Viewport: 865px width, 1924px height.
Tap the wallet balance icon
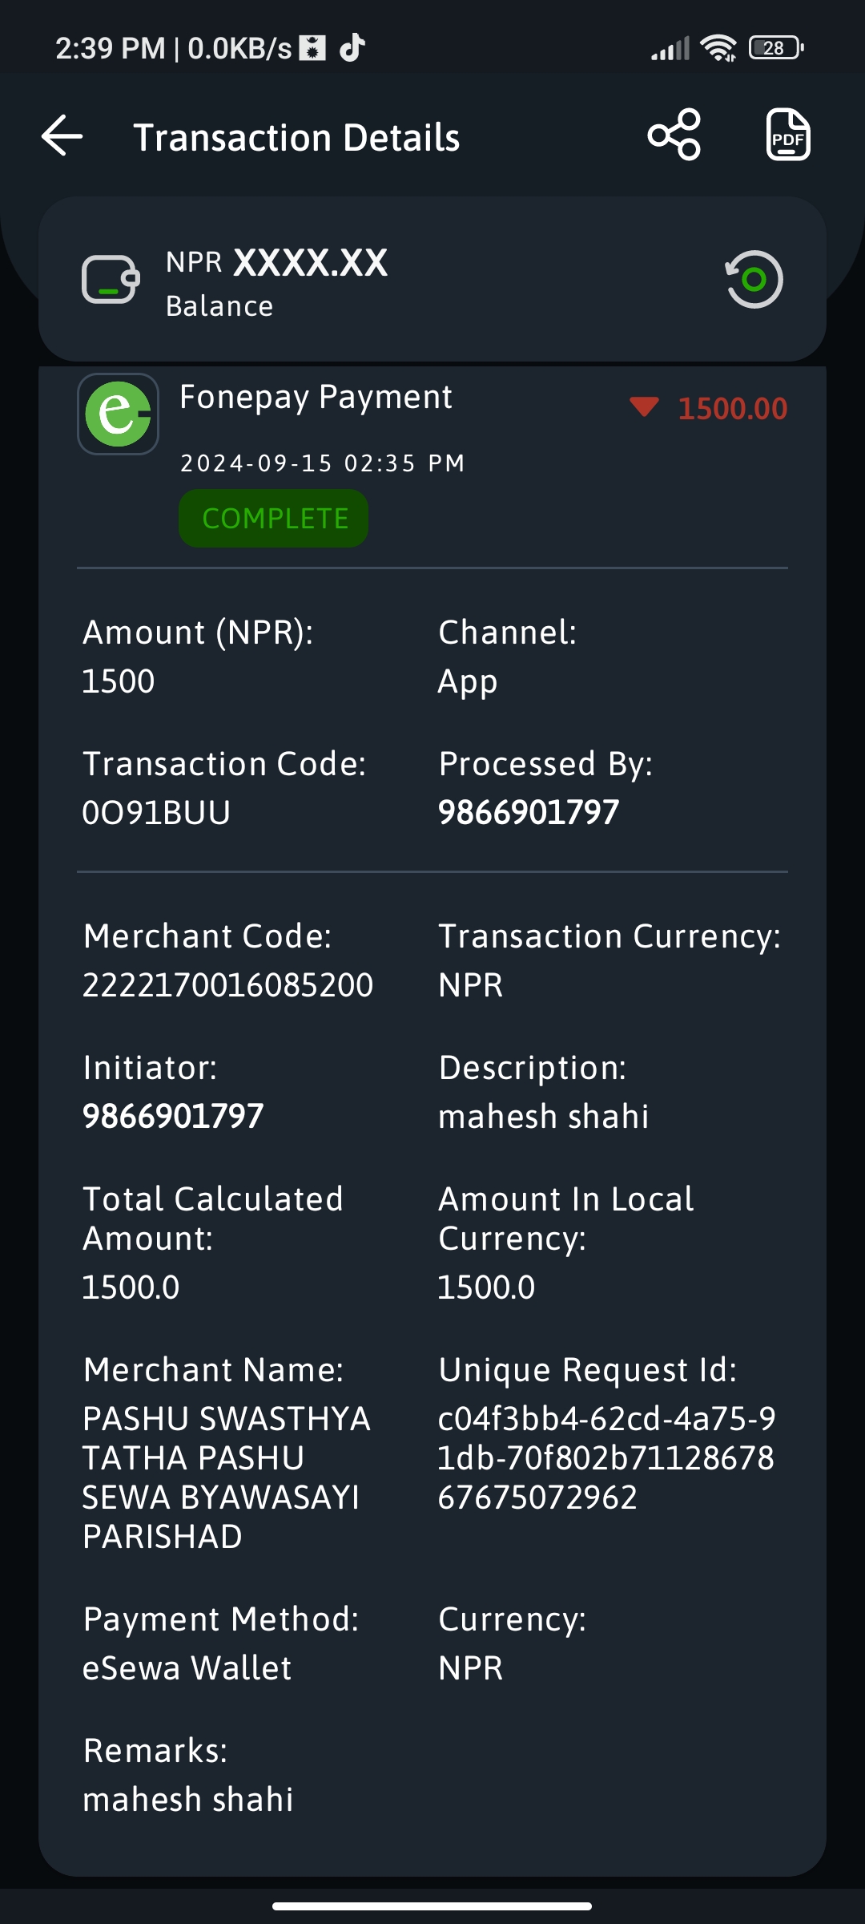pos(111,279)
